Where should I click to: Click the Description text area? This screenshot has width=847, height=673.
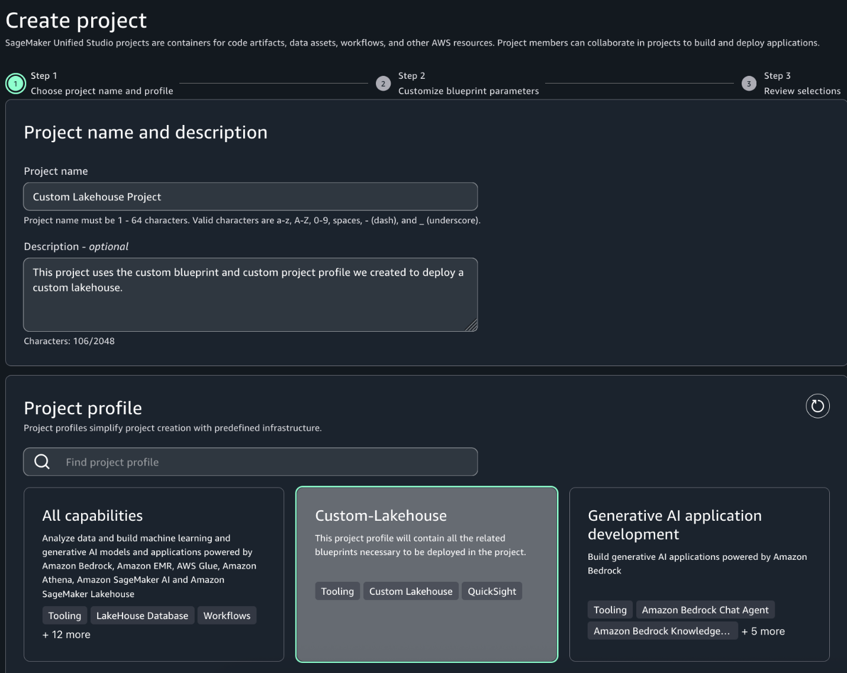pyautogui.click(x=250, y=294)
